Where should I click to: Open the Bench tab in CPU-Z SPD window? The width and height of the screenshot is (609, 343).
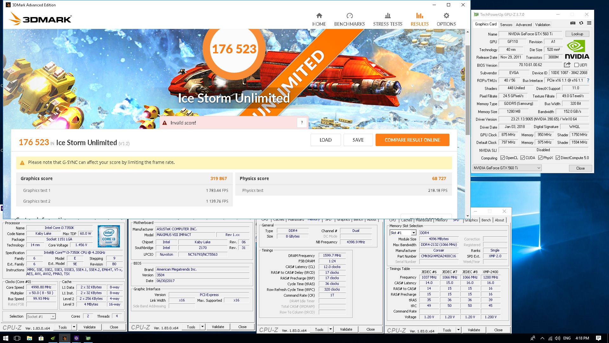click(x=486, y=220)
